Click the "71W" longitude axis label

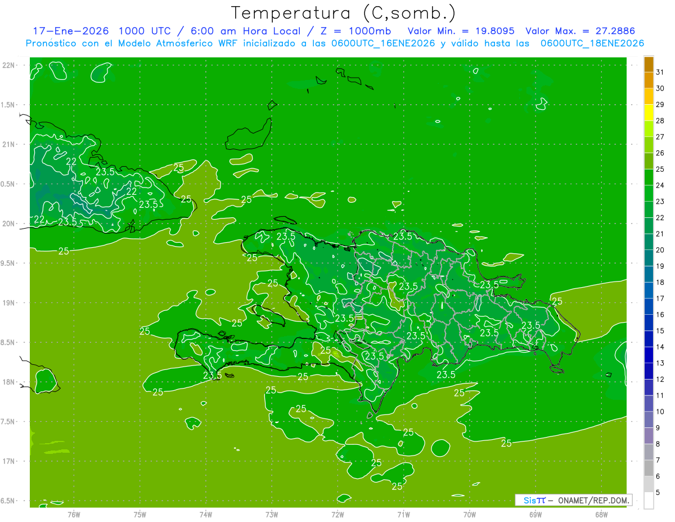coord(403,514)
